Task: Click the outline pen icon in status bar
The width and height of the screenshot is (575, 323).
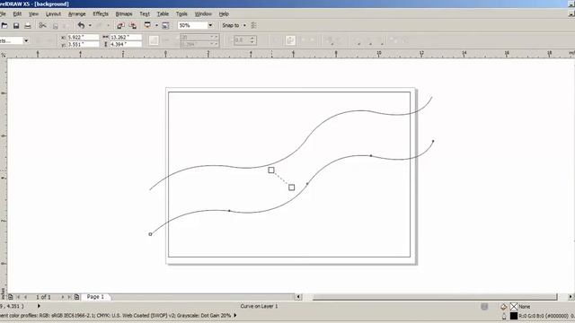Action: point(504,316)
